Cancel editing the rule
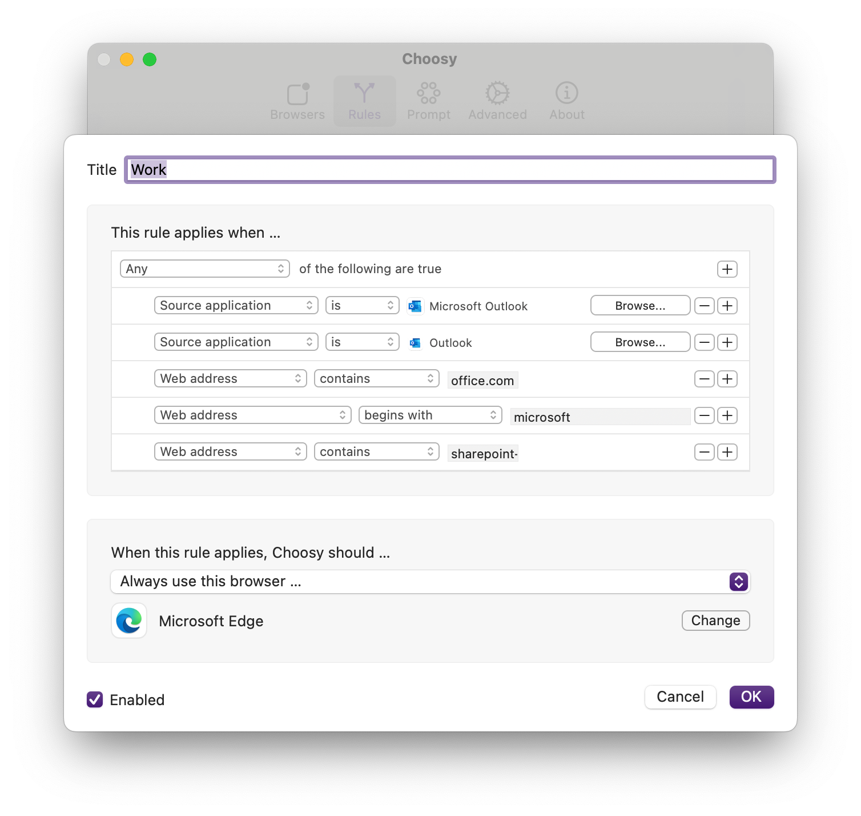Screen dimensions: 861x816 tap(681, 697)
